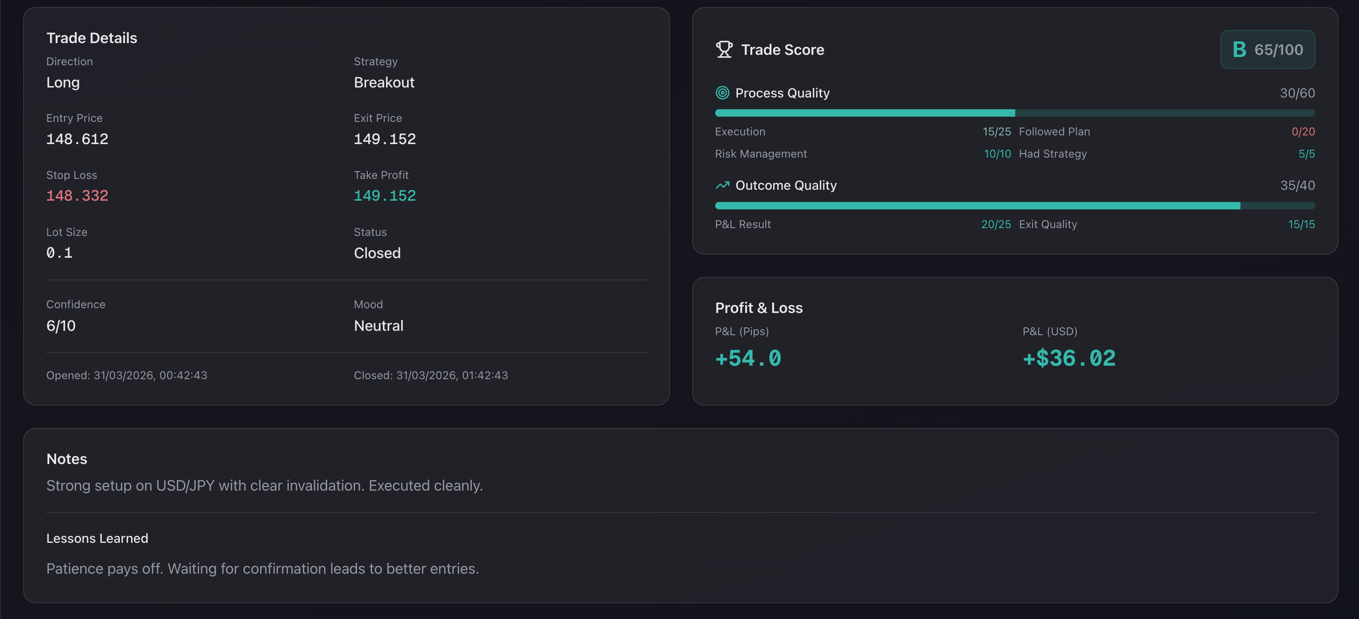This screenshot has width=1359, height=619.
Task: Open the B 65/100 grade badge
Action: [1268, 49]
